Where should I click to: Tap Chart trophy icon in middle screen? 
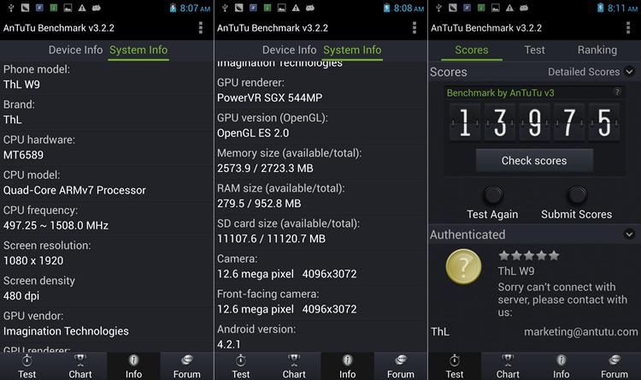tap(294, 360)
